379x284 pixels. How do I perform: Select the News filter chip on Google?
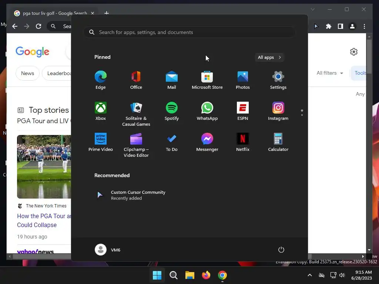(27, 73)
